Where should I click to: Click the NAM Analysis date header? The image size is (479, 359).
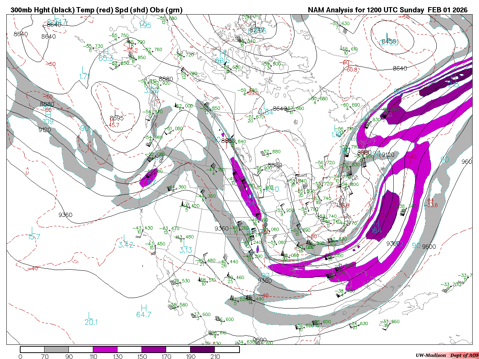[387, 10]
